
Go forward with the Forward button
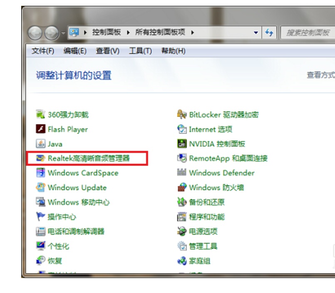coord(52,33)
